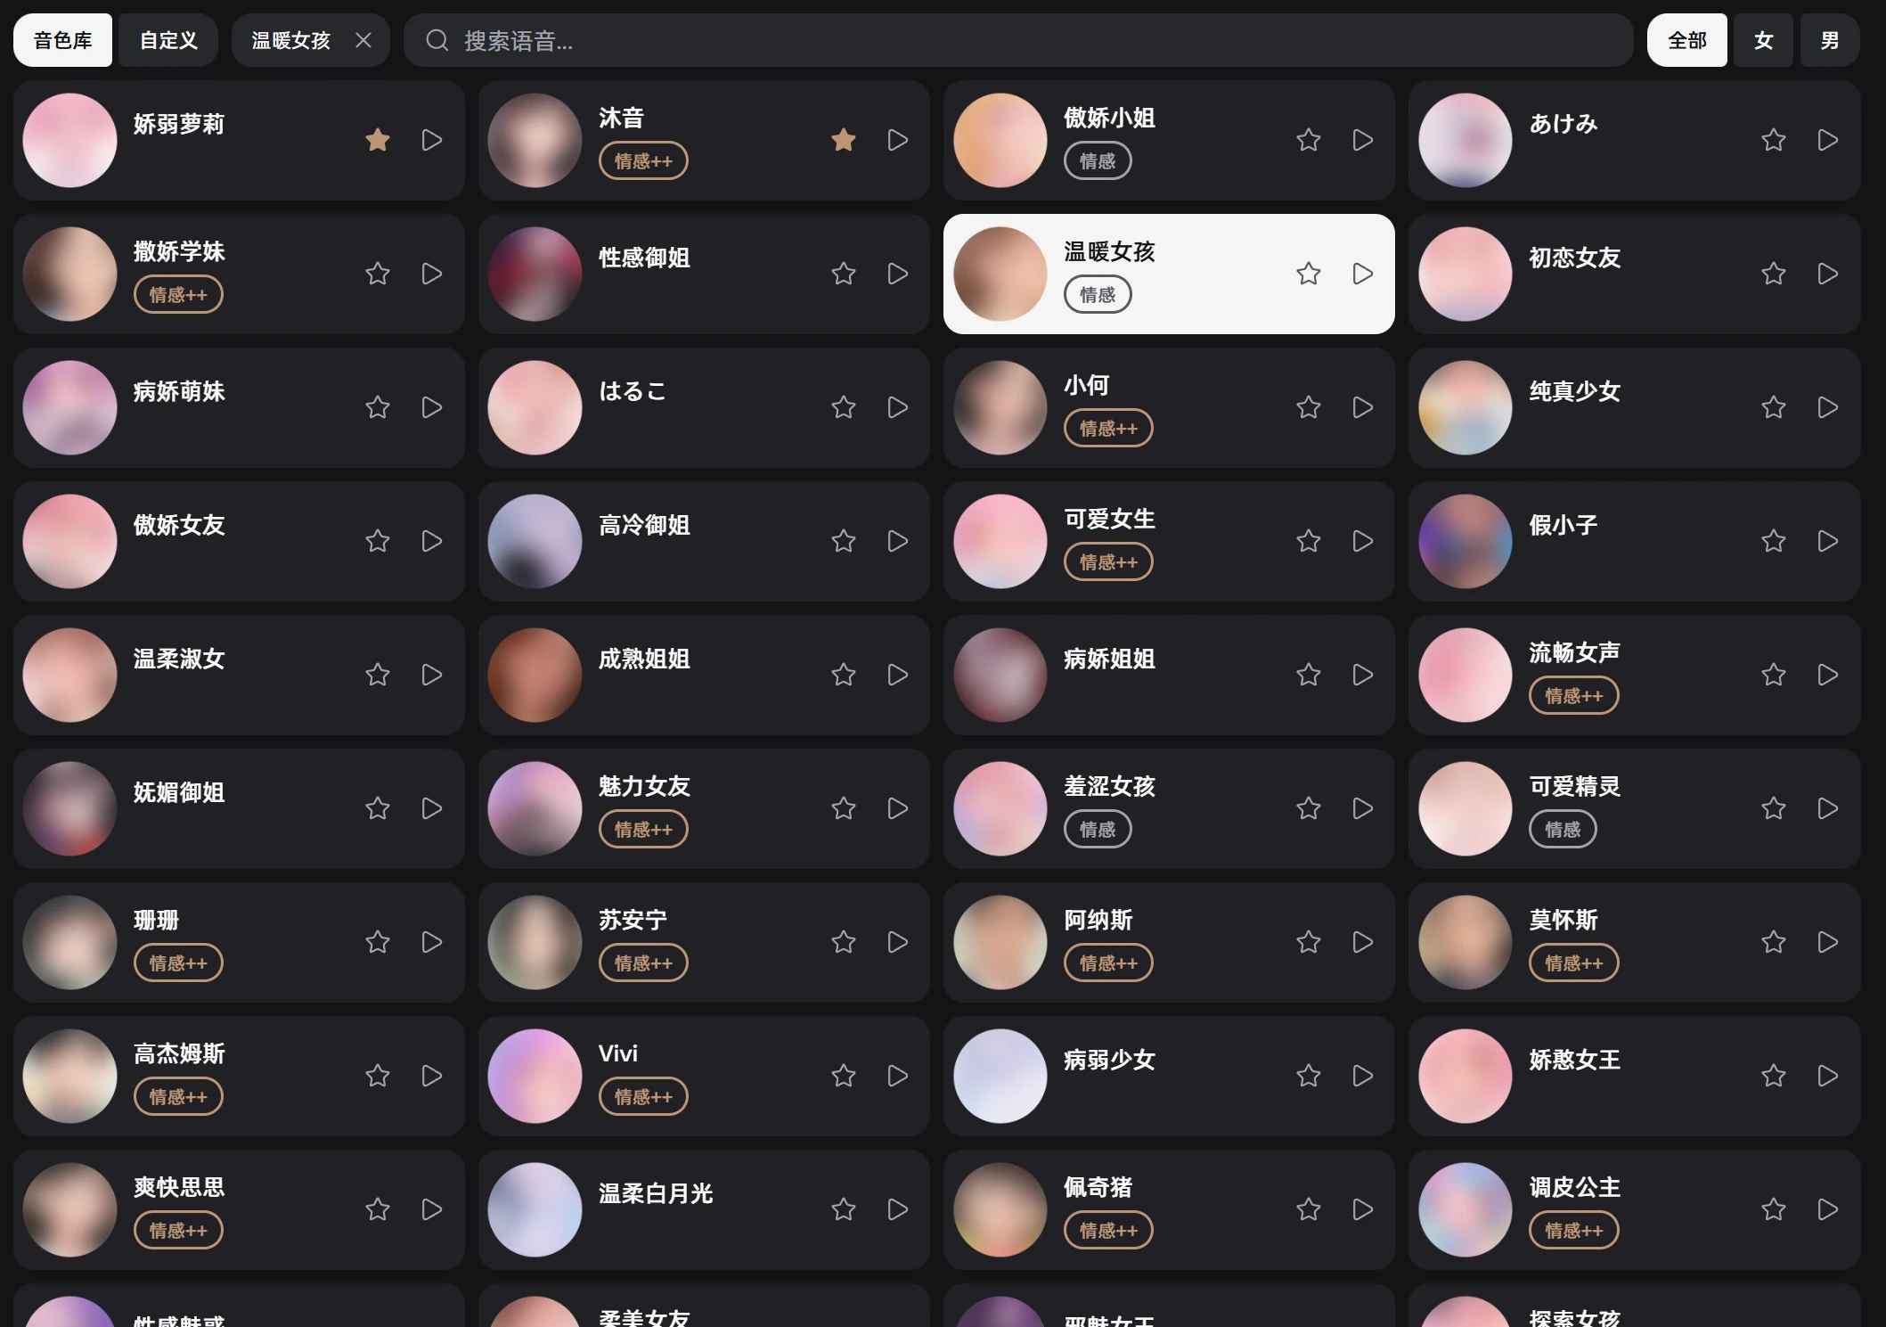Pick the 调皮公主 voice name
Screen dimensions: 1886x1327
(1574, 1187)
